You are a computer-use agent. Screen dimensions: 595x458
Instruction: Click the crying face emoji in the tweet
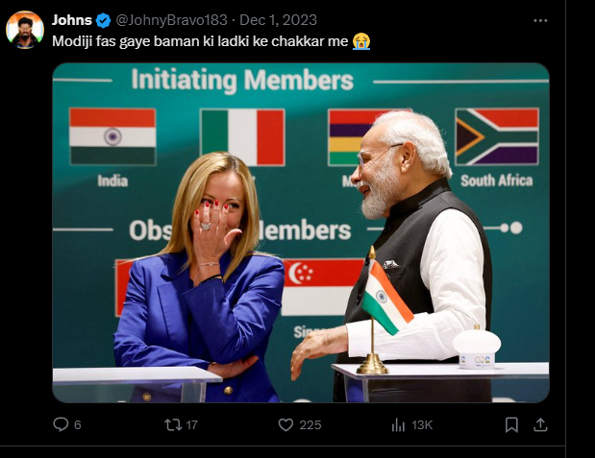click(361, 40)
